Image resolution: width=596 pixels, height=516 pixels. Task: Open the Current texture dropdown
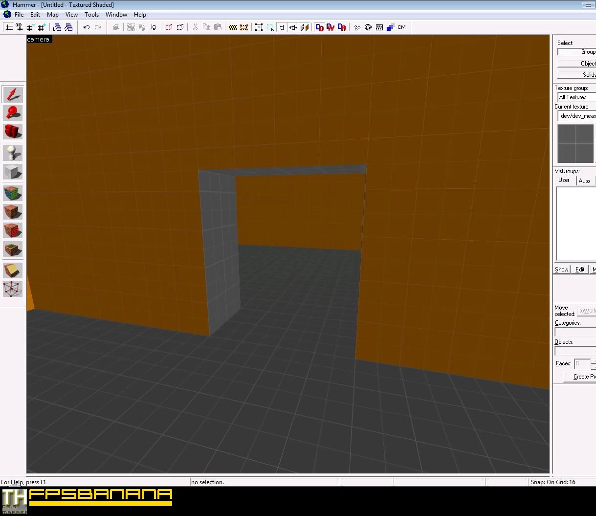(577, 116)
